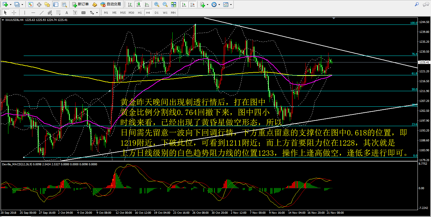
Task: Open the Data Window crosshair icon
Action: point(39,4)
